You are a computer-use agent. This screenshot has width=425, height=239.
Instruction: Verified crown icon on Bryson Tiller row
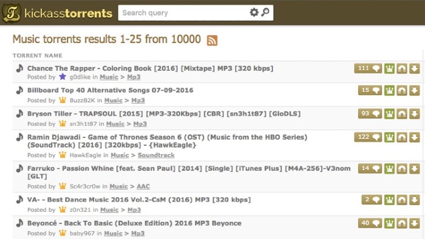389,114
